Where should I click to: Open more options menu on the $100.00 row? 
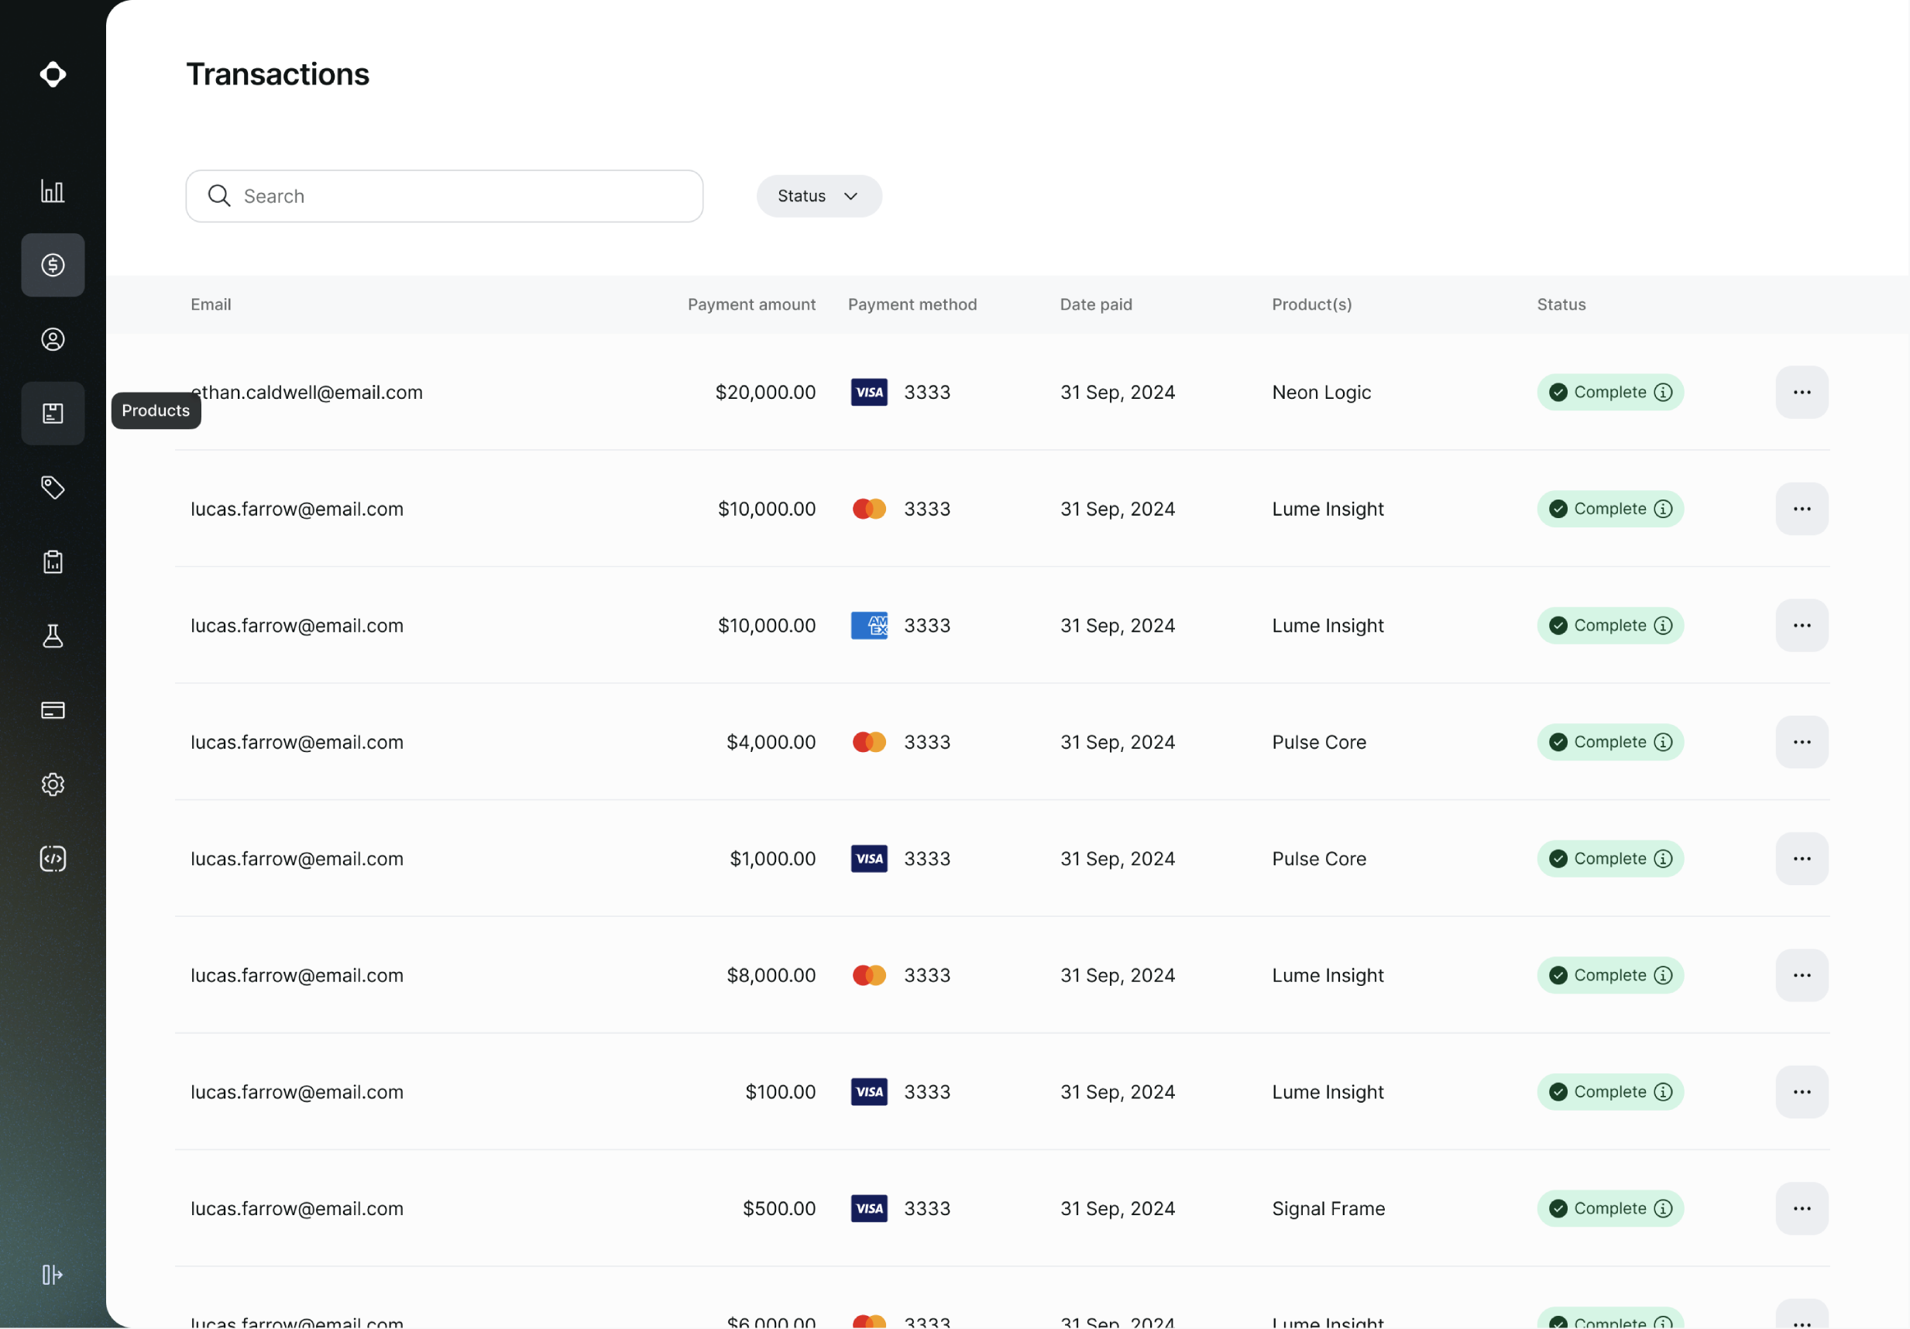(1802, 1092)
